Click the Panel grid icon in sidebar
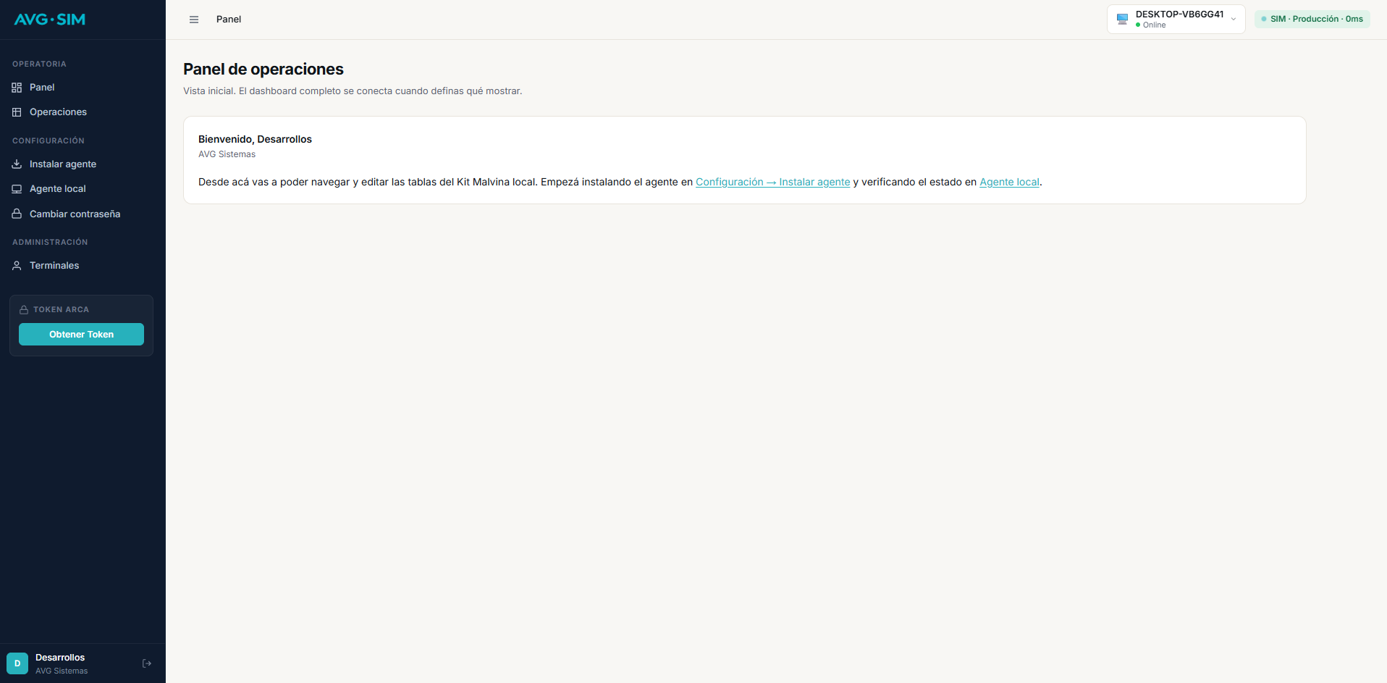The height and width of the screenshot is (683, 1387). 17,88
